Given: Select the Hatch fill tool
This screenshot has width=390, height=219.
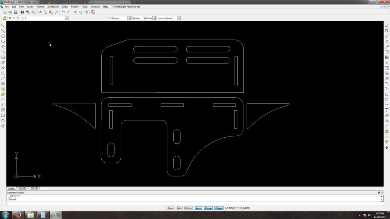Looking at the screenshot, I should coord(3,84).
